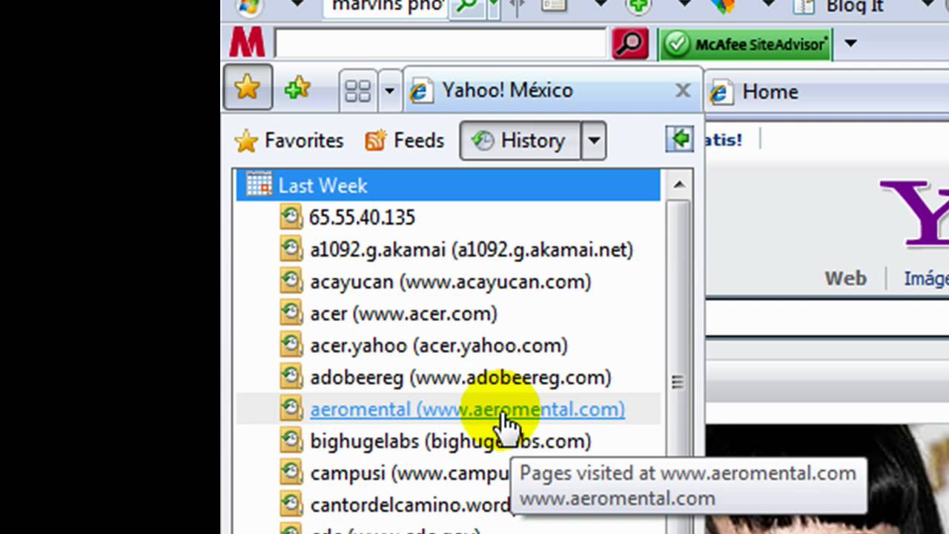Image resolution: width=949 pixels, height=534 pixels.
Task: Open the Favorites Center star button
Action: (247, 88)
